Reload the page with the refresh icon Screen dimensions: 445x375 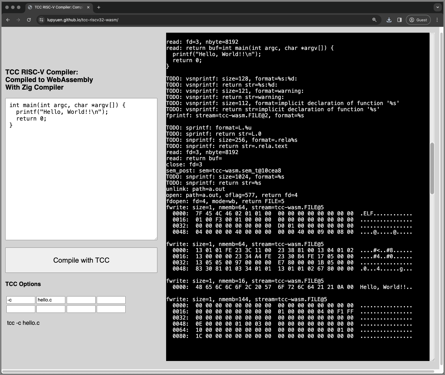click(29, 20)
